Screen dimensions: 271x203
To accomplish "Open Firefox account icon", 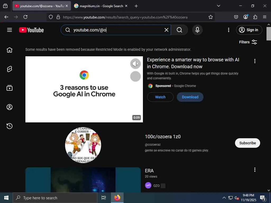I will (246, 17).
